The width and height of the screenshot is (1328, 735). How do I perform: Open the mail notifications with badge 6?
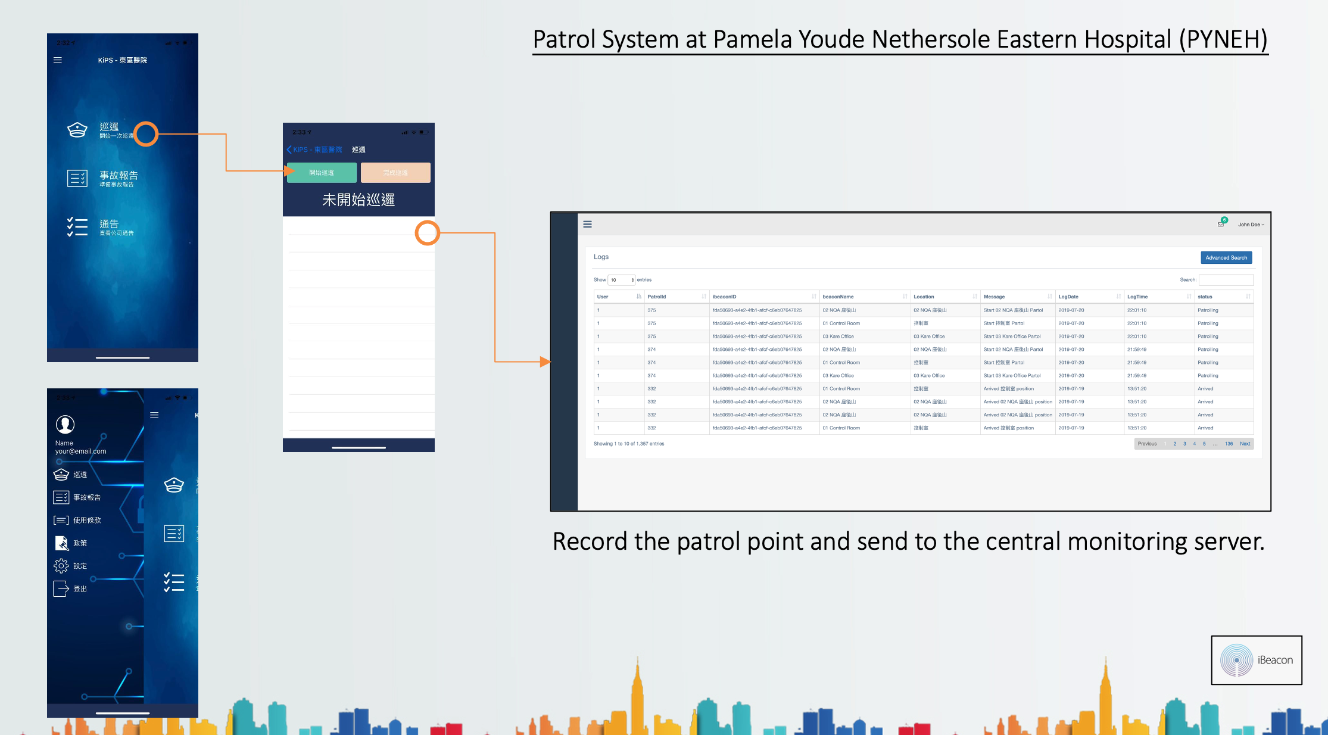coord(1221,223)
